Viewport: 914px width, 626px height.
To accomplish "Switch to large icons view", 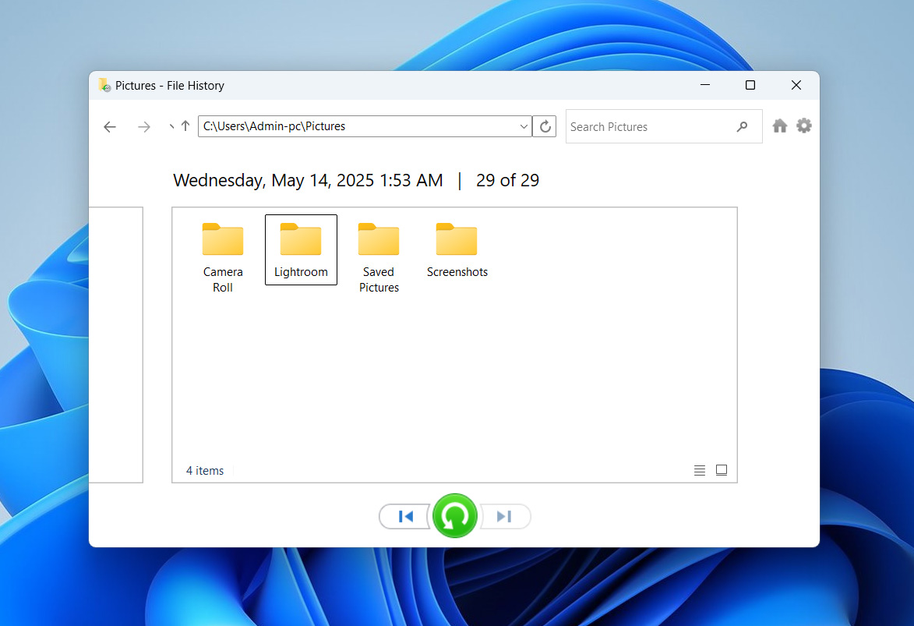I will (x=722, y=470).
